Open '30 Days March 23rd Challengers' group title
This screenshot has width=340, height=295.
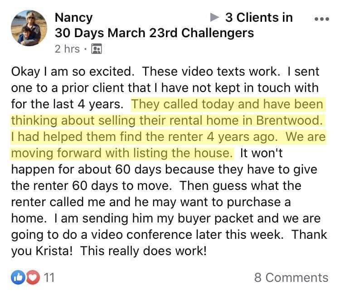click(154, 33)
